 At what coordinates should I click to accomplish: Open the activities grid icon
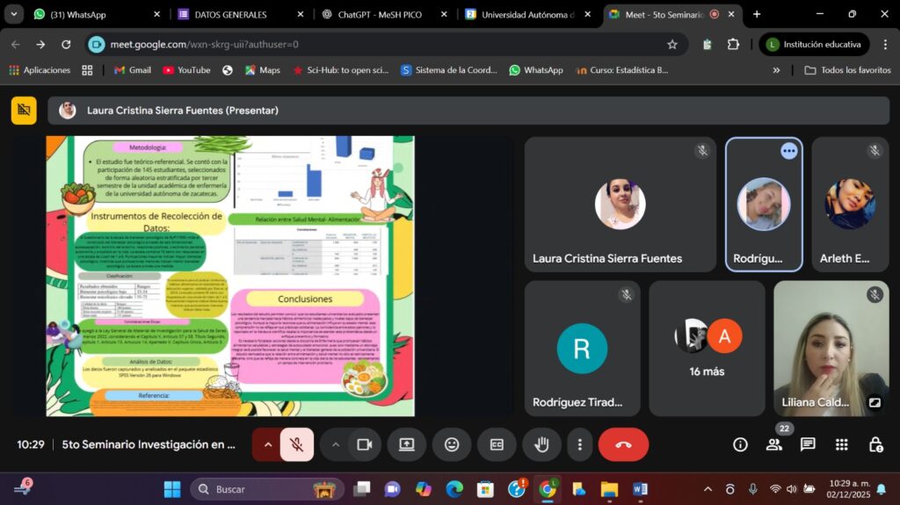pos(841,444)
